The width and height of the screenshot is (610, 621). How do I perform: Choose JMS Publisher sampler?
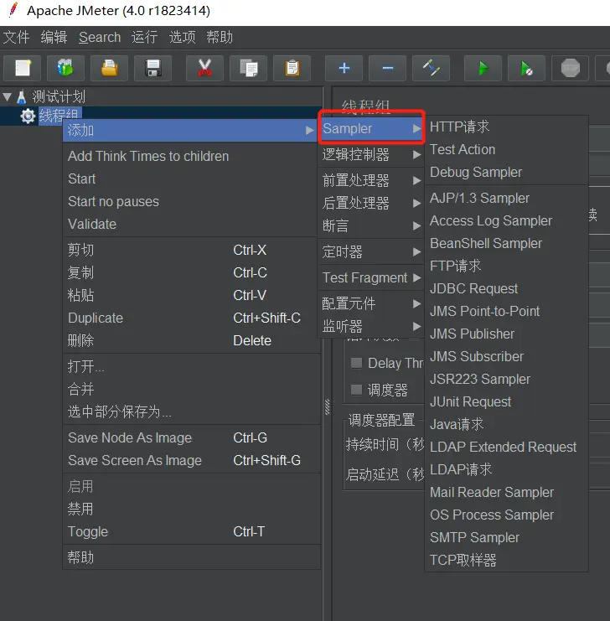506,334
